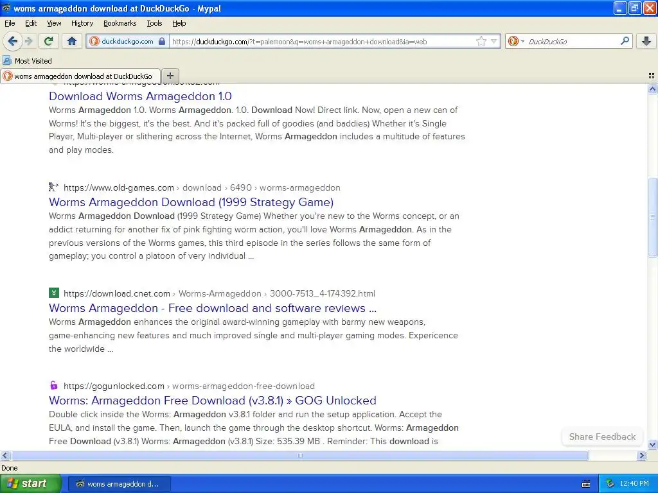Open the Edit menu
This screenshot has width=658, height=493.
(x=31, y=23)
